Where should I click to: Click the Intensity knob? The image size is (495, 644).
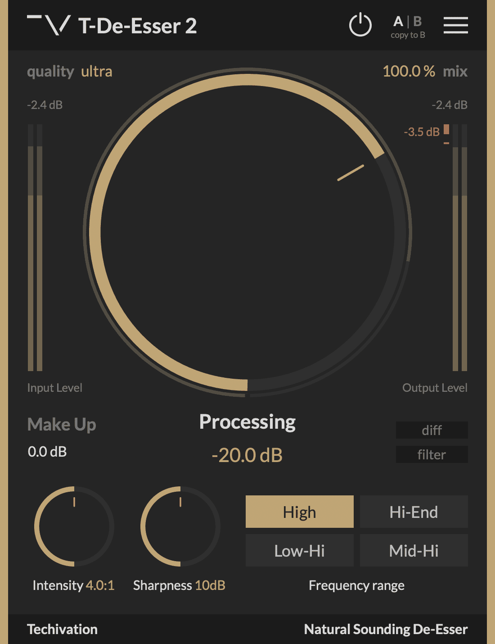tap(74, 526)
